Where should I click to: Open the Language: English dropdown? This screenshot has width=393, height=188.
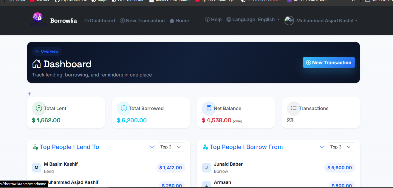pos(253,19)
